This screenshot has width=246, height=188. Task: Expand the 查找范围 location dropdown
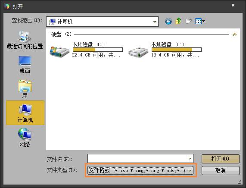click(x=155, y=22)
